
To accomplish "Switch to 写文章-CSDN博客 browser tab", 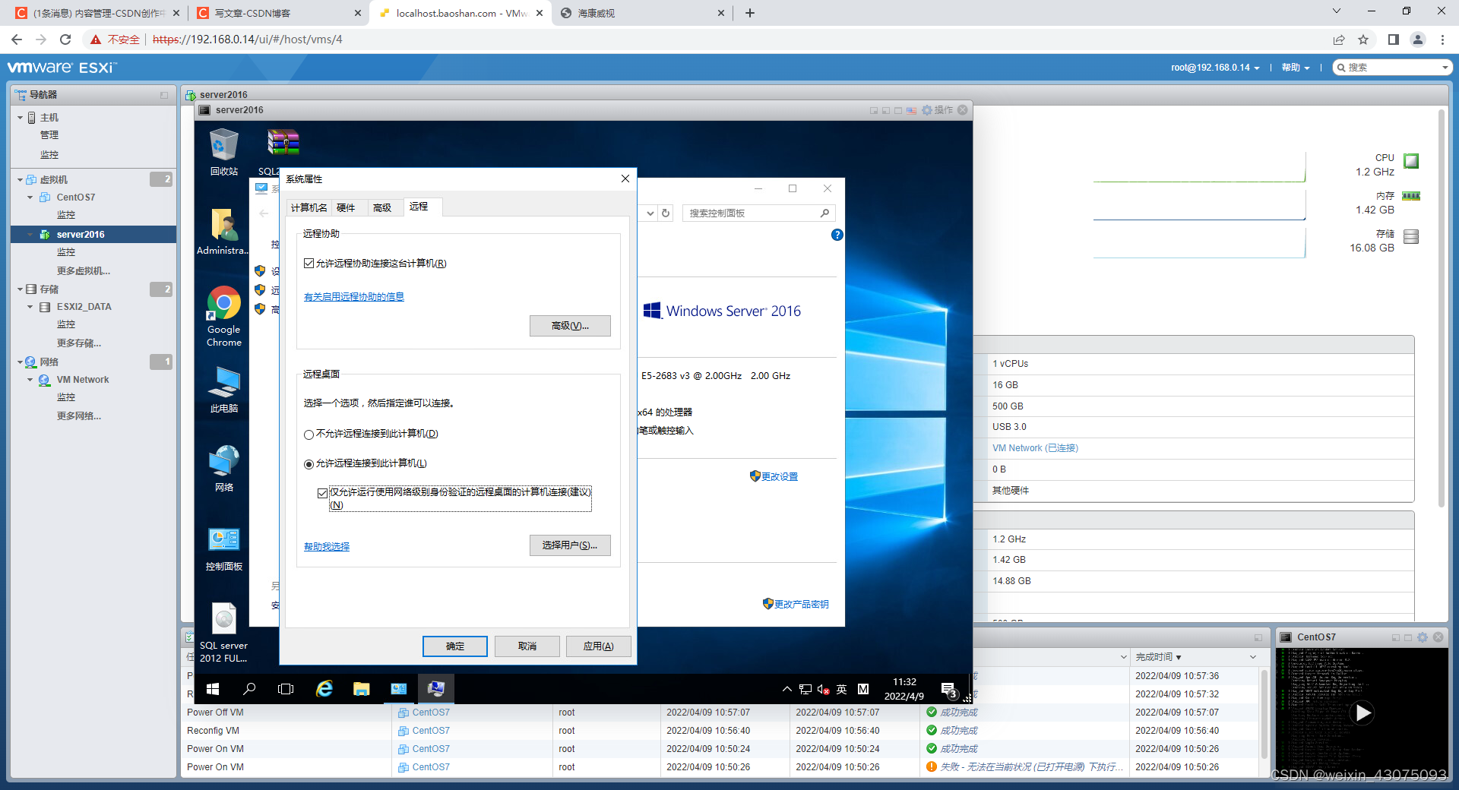I will [277, 13].
